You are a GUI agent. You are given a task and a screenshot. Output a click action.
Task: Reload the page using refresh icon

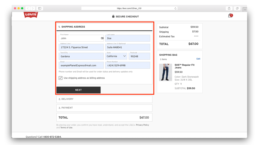click(x=175, y=8)
